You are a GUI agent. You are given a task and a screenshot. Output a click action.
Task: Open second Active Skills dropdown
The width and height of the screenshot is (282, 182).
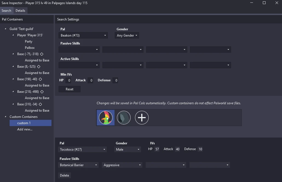[x=123, y=65]
